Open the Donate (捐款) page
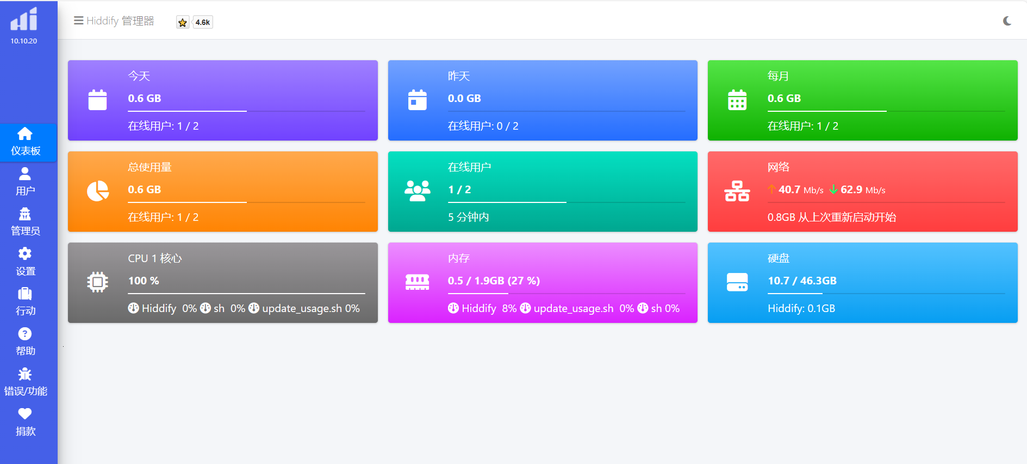This screenshot has width=1027, height=464. (26, 422)
